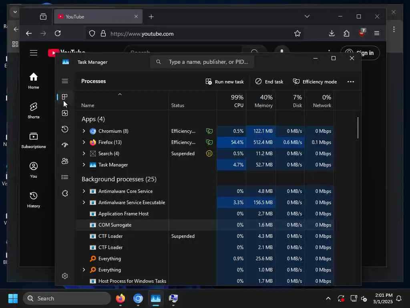Expand the second Everything process row
The image size is (410, 308).
(84, 270)
